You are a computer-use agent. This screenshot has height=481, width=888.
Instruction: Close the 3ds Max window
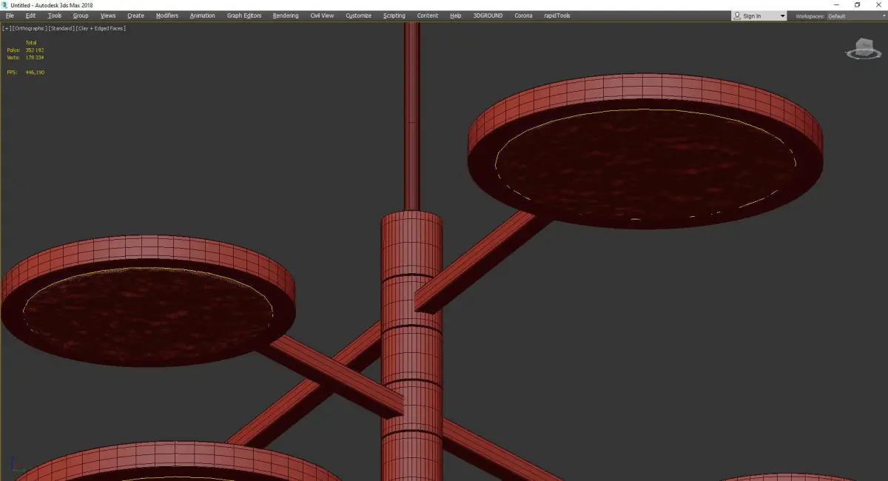coord(878,4)
